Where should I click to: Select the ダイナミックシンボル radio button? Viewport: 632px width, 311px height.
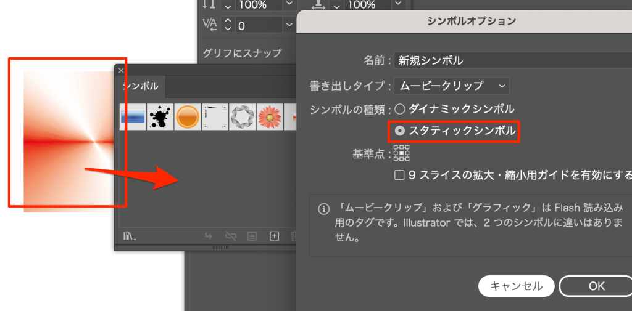click(x=400, y=110)
